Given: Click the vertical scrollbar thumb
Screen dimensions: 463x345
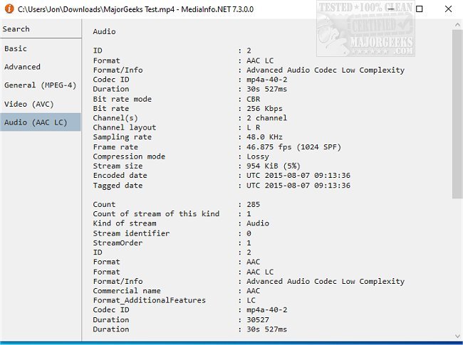Looking at the screenshot, I should 457,114.
